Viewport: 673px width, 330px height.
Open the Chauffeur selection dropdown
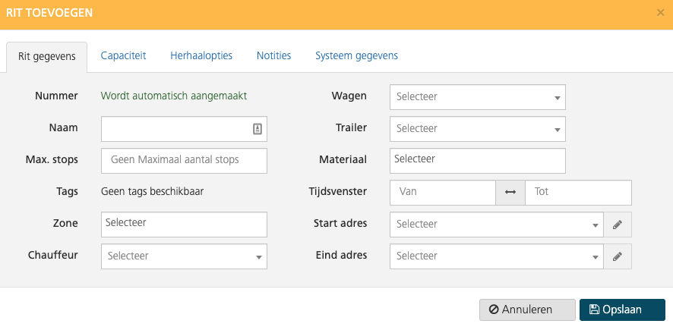(x=184, y=256)
